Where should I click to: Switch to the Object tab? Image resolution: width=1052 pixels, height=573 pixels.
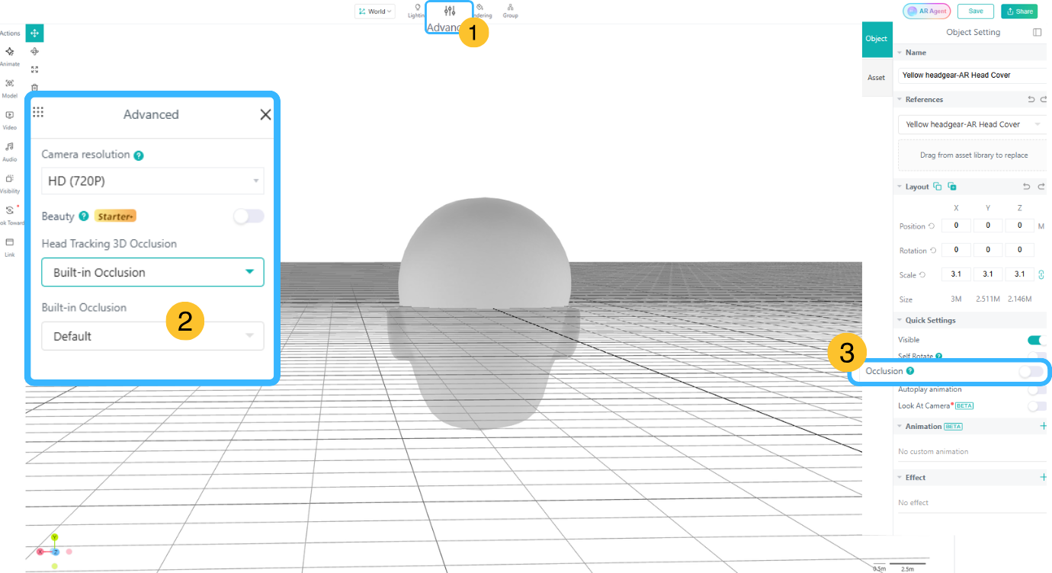click(x=877, y=39)
